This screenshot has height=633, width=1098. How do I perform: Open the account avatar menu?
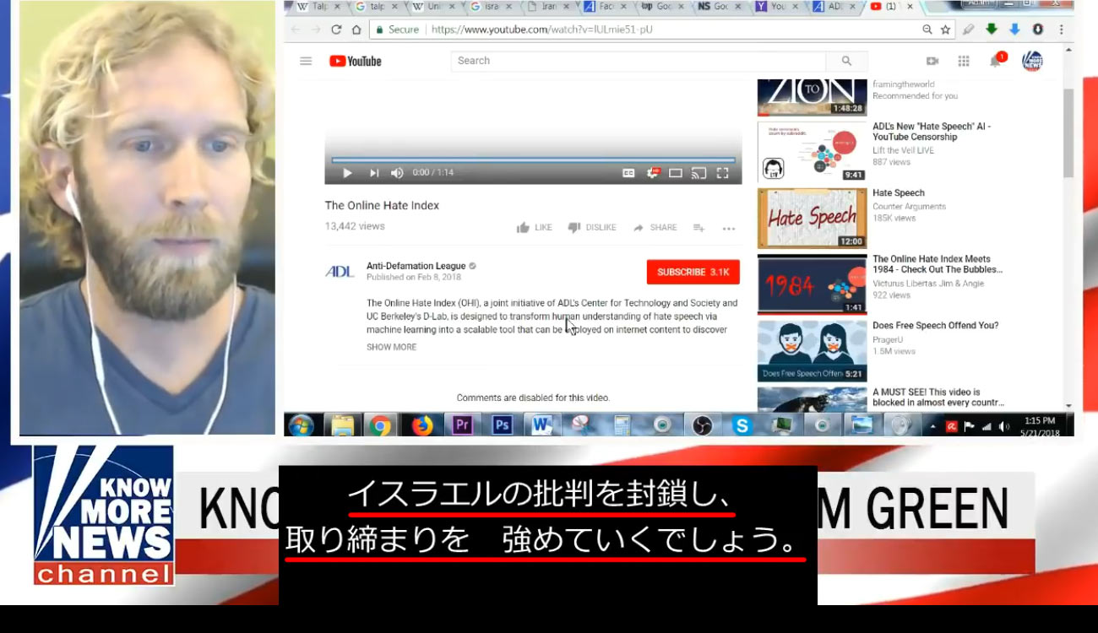(x=1032, y=61)
